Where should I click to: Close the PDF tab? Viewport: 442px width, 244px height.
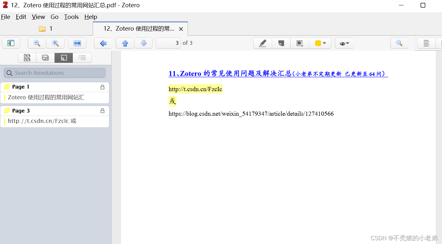181,29
